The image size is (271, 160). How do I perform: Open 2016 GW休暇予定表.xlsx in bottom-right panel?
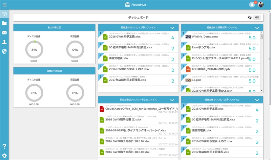click(x=208, y=109)
